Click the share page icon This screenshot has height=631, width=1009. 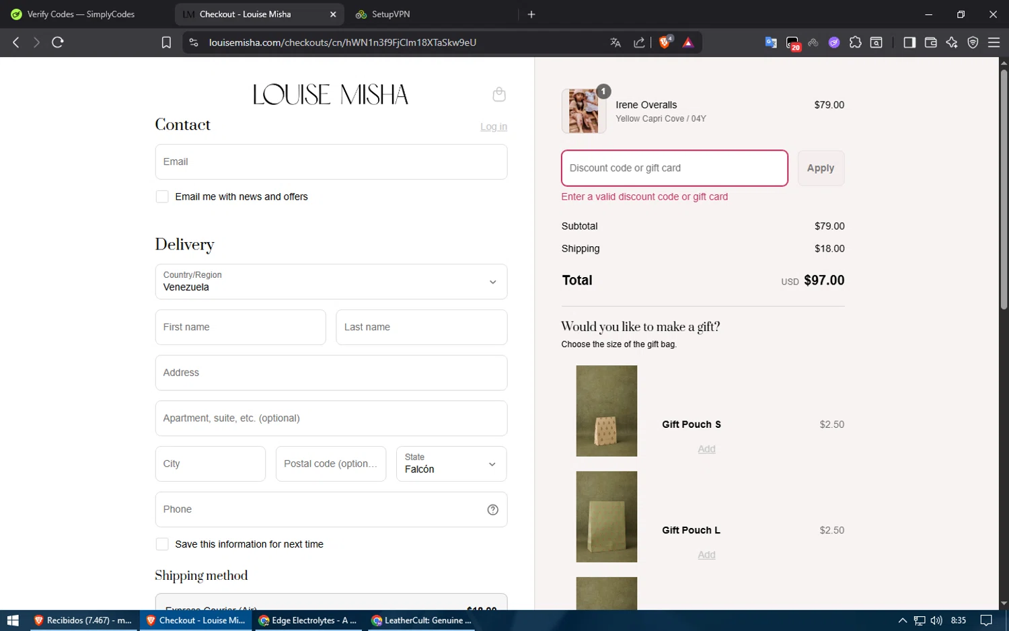(x=639, y=42)
